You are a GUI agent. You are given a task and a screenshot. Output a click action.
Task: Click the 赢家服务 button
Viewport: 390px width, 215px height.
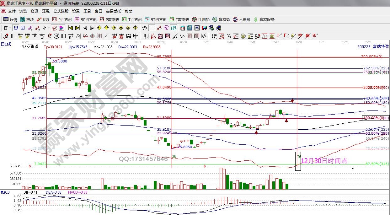(x=264, y=19)
